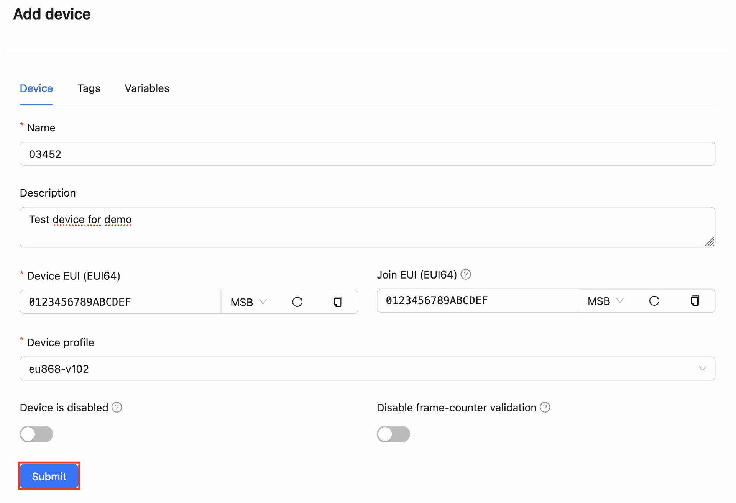Open Device EUI MSB byte-order dropdown
The image size is (736, 503).
(248, 302)
